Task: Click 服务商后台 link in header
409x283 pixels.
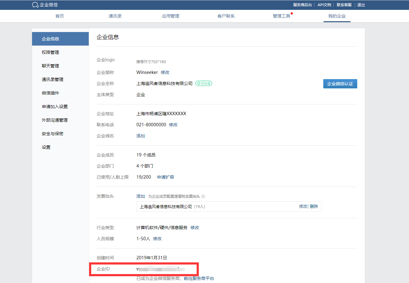Action: coord(302,5)
